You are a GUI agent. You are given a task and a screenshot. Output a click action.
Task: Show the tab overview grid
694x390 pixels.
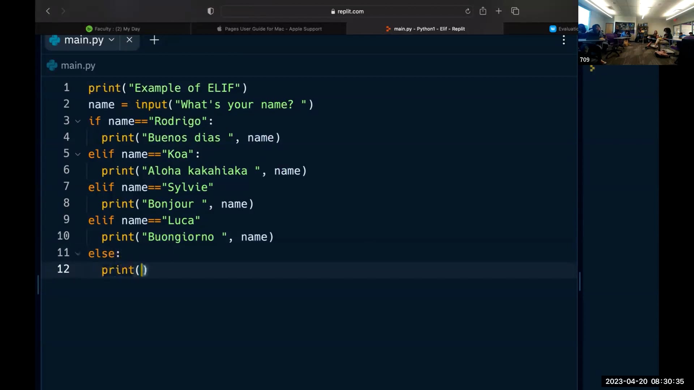(x=515, y=11)
